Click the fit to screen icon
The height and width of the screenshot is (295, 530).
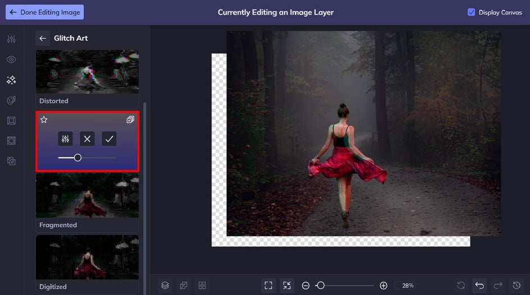(268, 285)
